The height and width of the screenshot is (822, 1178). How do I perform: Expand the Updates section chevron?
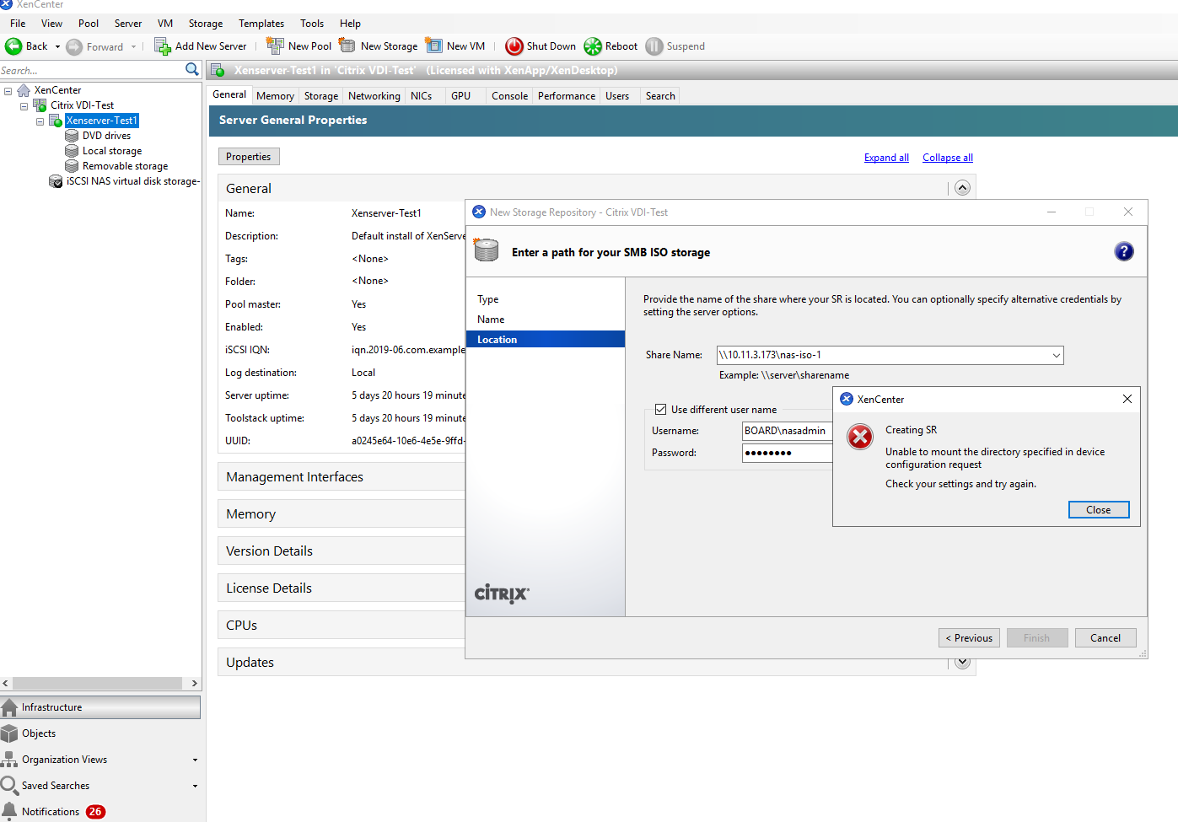pos(962,663)
